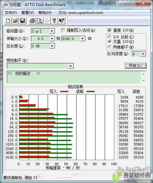This screenshot has width=153, height=183.
Task: Click the 1024.0 row label in chart
Action: (x=11, y=144)
